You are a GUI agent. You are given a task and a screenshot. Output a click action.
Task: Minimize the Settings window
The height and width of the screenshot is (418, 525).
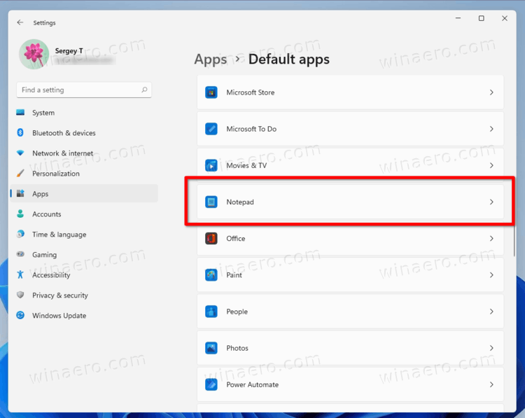458,18
